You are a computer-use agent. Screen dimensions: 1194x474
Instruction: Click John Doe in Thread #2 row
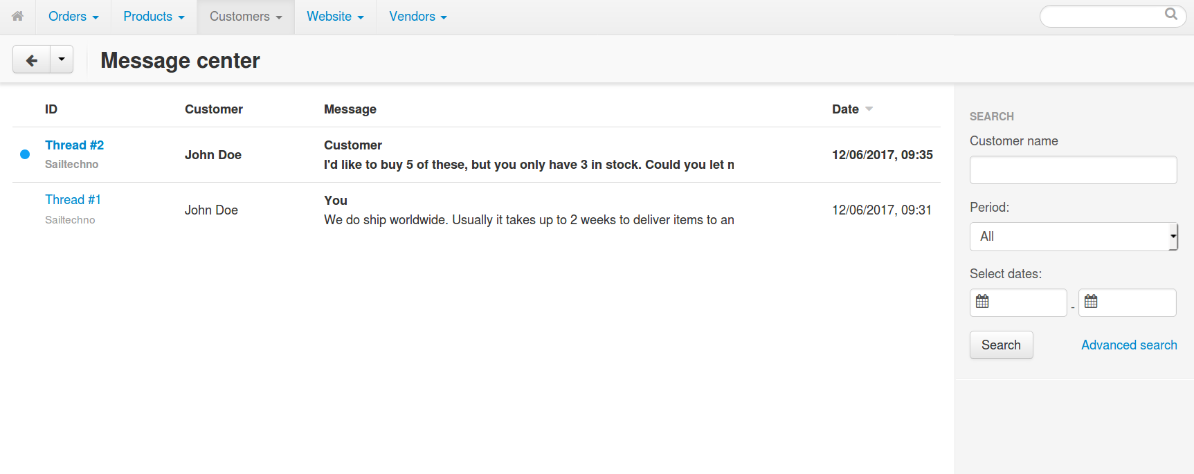[213, 155]
